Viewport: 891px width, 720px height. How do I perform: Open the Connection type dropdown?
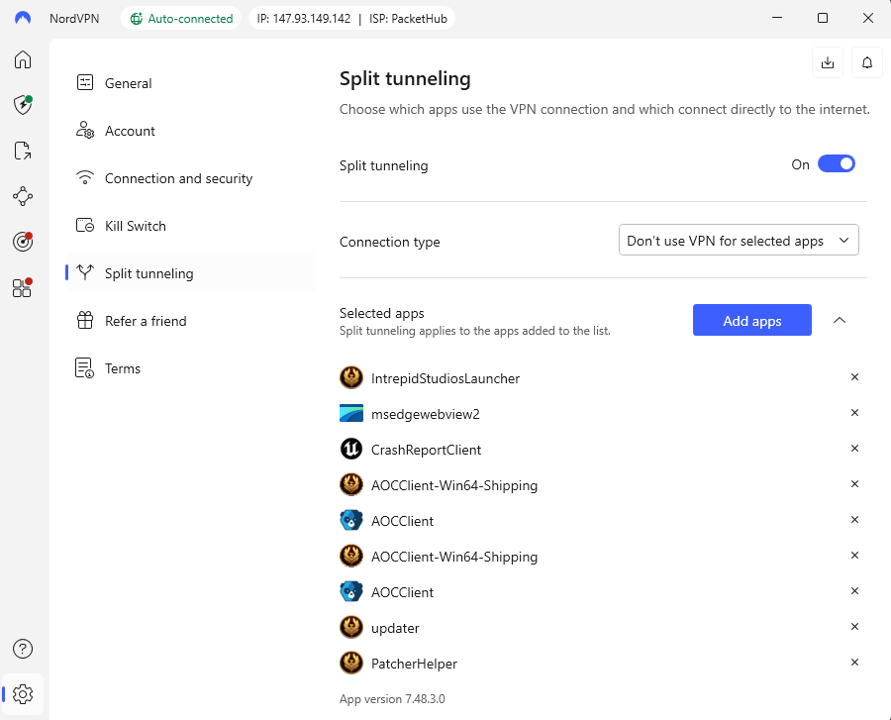pyautogui.click(x=739, y=241)
